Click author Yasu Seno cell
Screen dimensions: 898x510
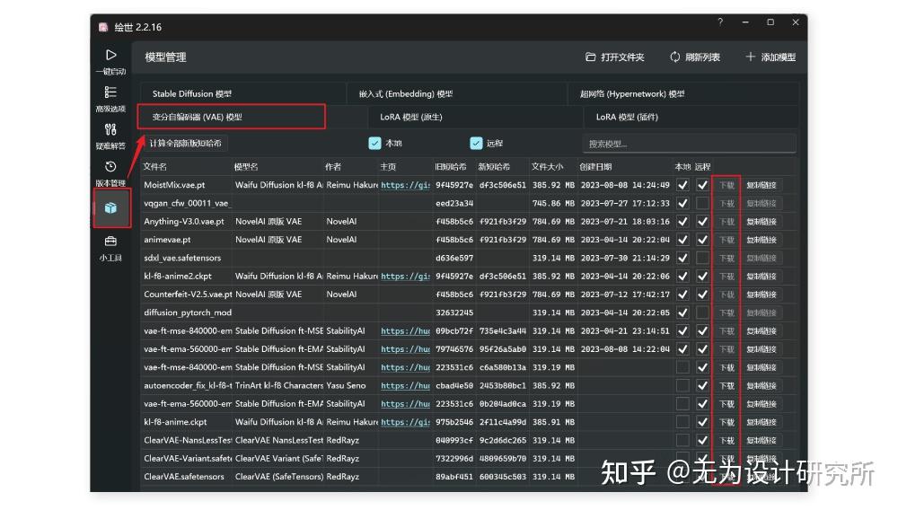(346, 386)
